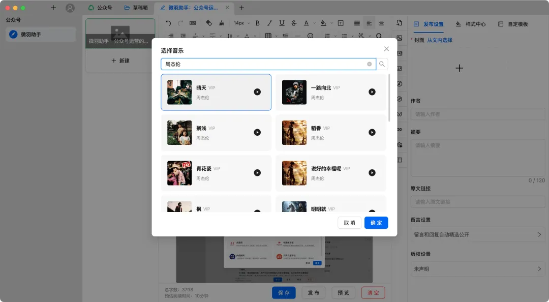Select the 搁浅 album cover
This screenshot has height=302, width=549.
(179, 133)
